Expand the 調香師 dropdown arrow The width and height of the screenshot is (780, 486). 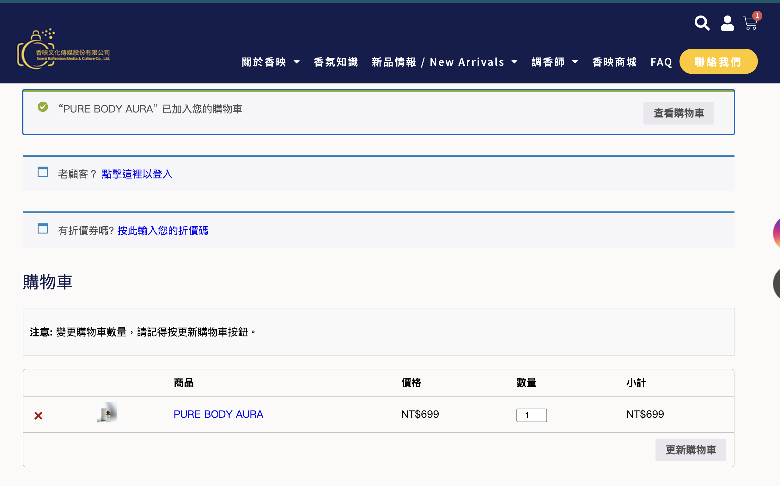575,62
